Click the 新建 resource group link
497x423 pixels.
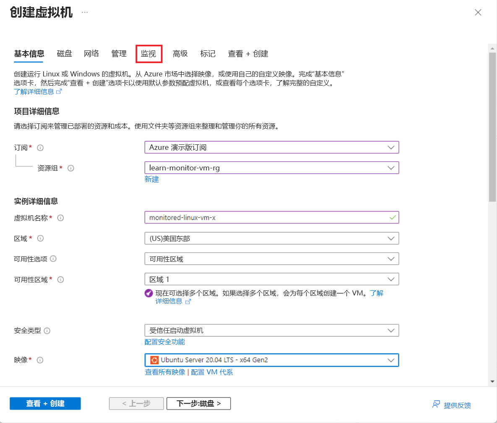pos(151,179)
